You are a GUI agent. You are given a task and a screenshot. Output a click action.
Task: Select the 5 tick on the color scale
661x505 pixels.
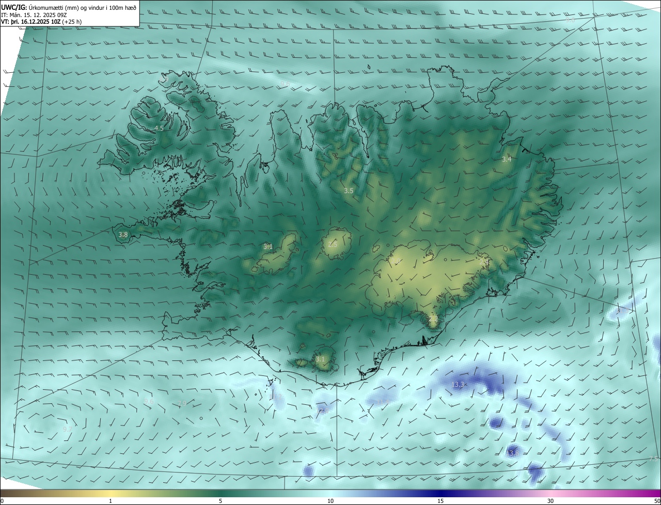click(x=221, y=501)
